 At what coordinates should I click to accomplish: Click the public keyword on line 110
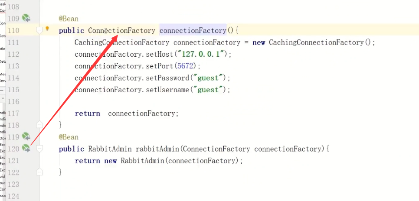coord(71,31)
